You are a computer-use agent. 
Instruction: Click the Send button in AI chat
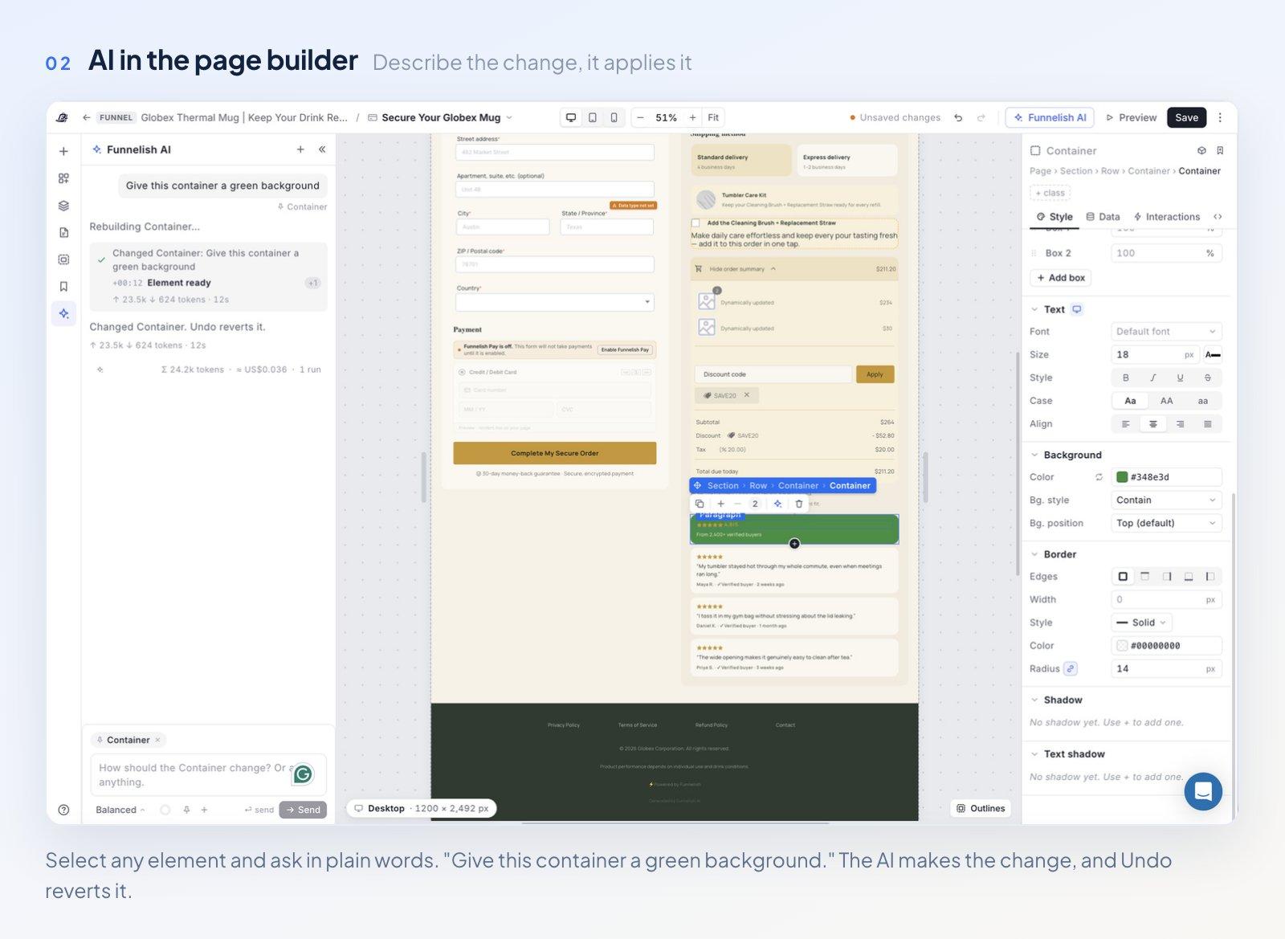303,810
